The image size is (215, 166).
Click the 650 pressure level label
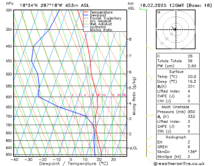pyautogui.click(x=10, y=107)
